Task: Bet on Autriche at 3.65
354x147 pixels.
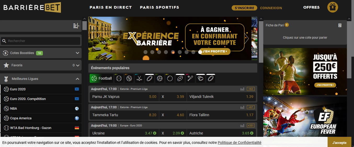Action: tap(221, 133)
